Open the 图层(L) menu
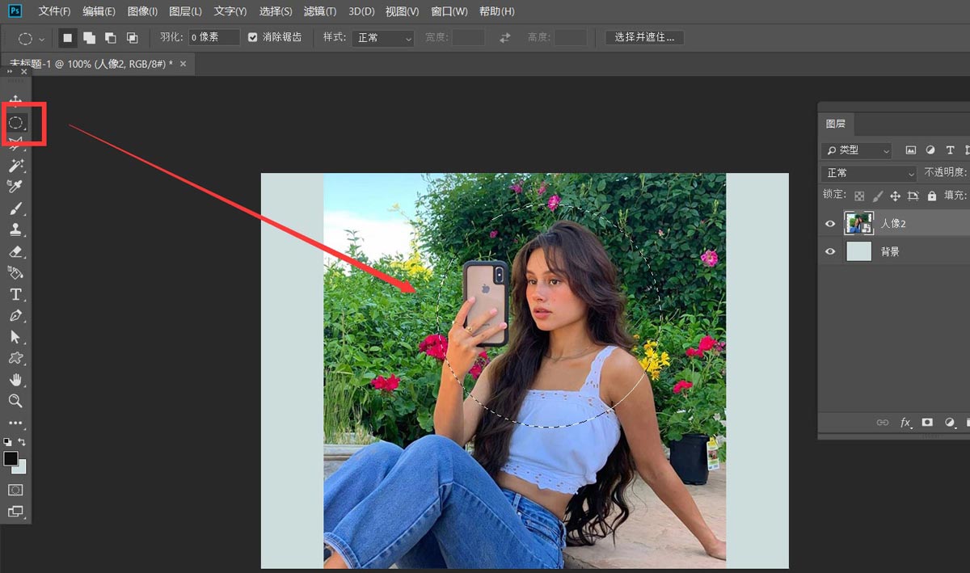The height and width of the screenshot is (573, 970). 185,11
